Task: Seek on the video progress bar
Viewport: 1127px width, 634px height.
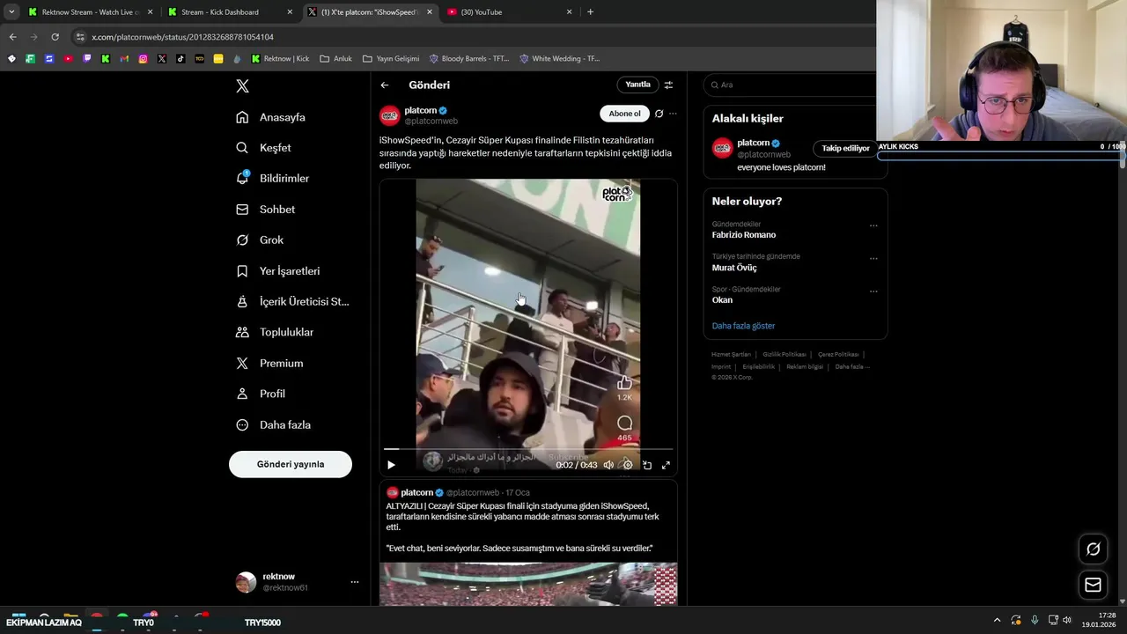Action: [x=528, y=449]
